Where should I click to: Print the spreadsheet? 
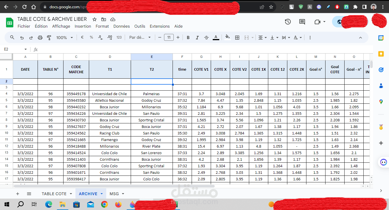tap(40, 37)
